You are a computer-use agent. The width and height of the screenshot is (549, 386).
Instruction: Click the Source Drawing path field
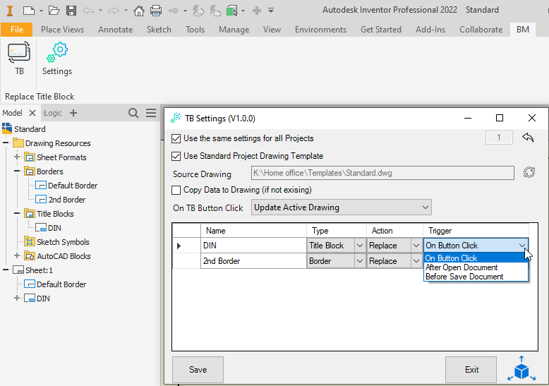(x=382, y=173)
